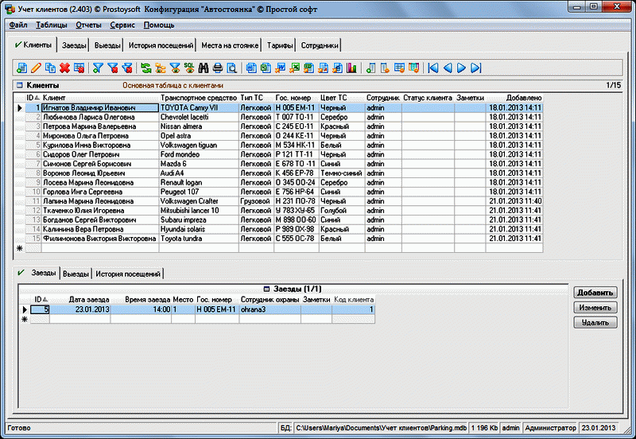Click the Word icon with orange arrow
The width and height of the screenshot is (636, 439).
(281, 68)
